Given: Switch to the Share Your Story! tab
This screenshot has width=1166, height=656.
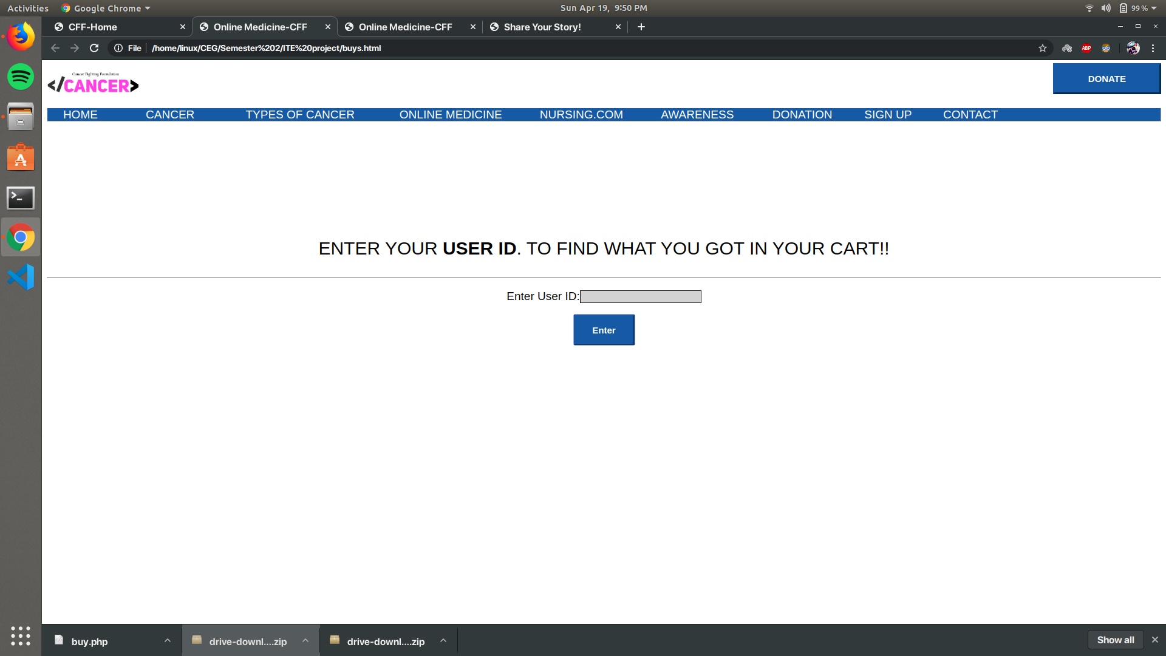Looking at the screenshot, I should point(542,27).
